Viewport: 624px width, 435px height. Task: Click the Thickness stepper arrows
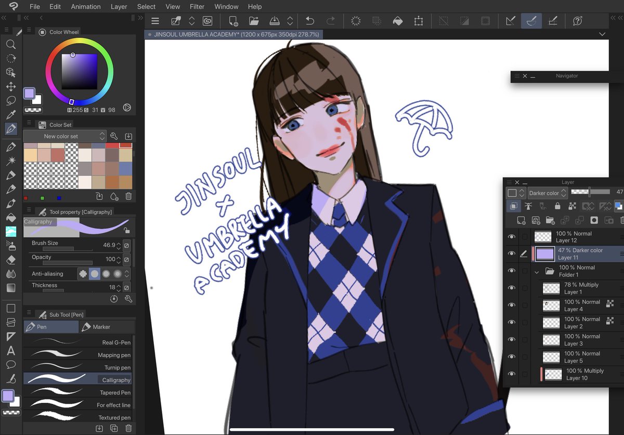tap(119, 287)
